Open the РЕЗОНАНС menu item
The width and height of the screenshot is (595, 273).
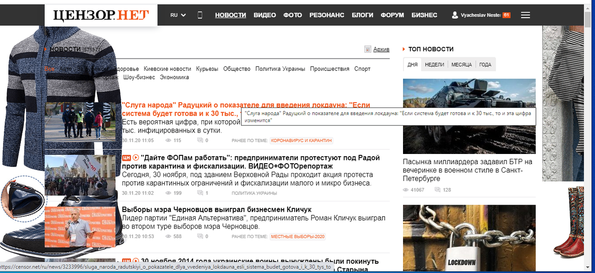(327, 15)
